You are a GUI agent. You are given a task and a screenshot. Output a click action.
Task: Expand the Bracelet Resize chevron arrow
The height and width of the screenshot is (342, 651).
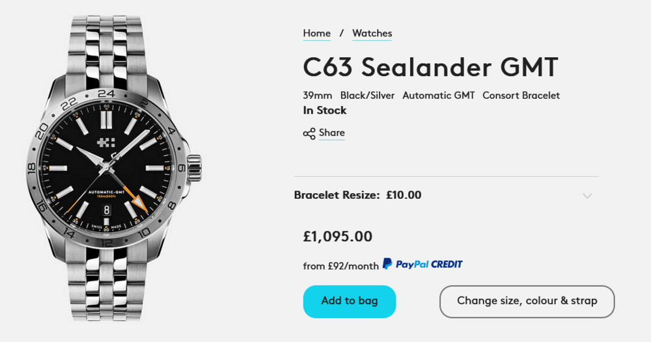[x=587, y=196]
